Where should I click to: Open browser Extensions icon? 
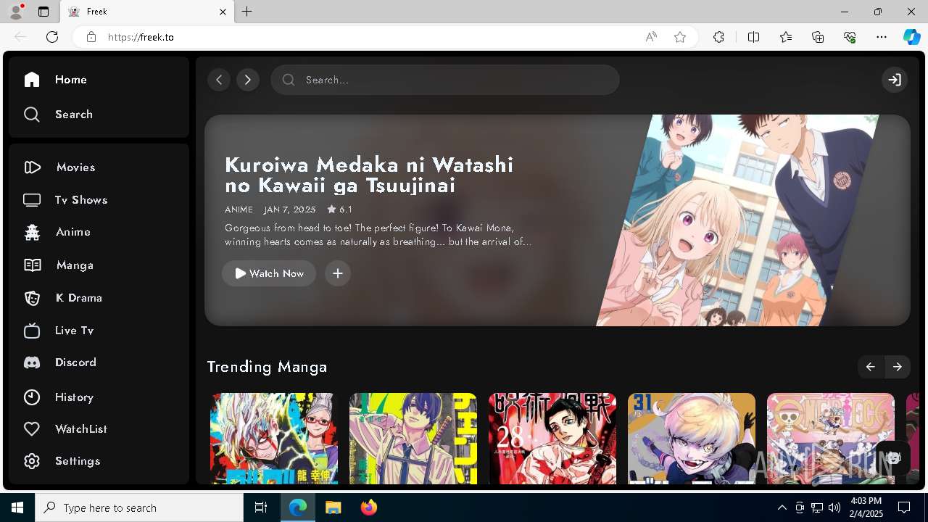[x=718, y=37]
